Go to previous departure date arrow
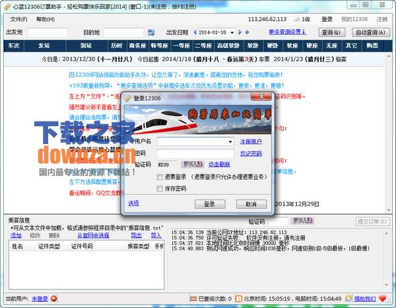Image resolution: width=396 pixels, height=308 pixels. click(195, 32)
